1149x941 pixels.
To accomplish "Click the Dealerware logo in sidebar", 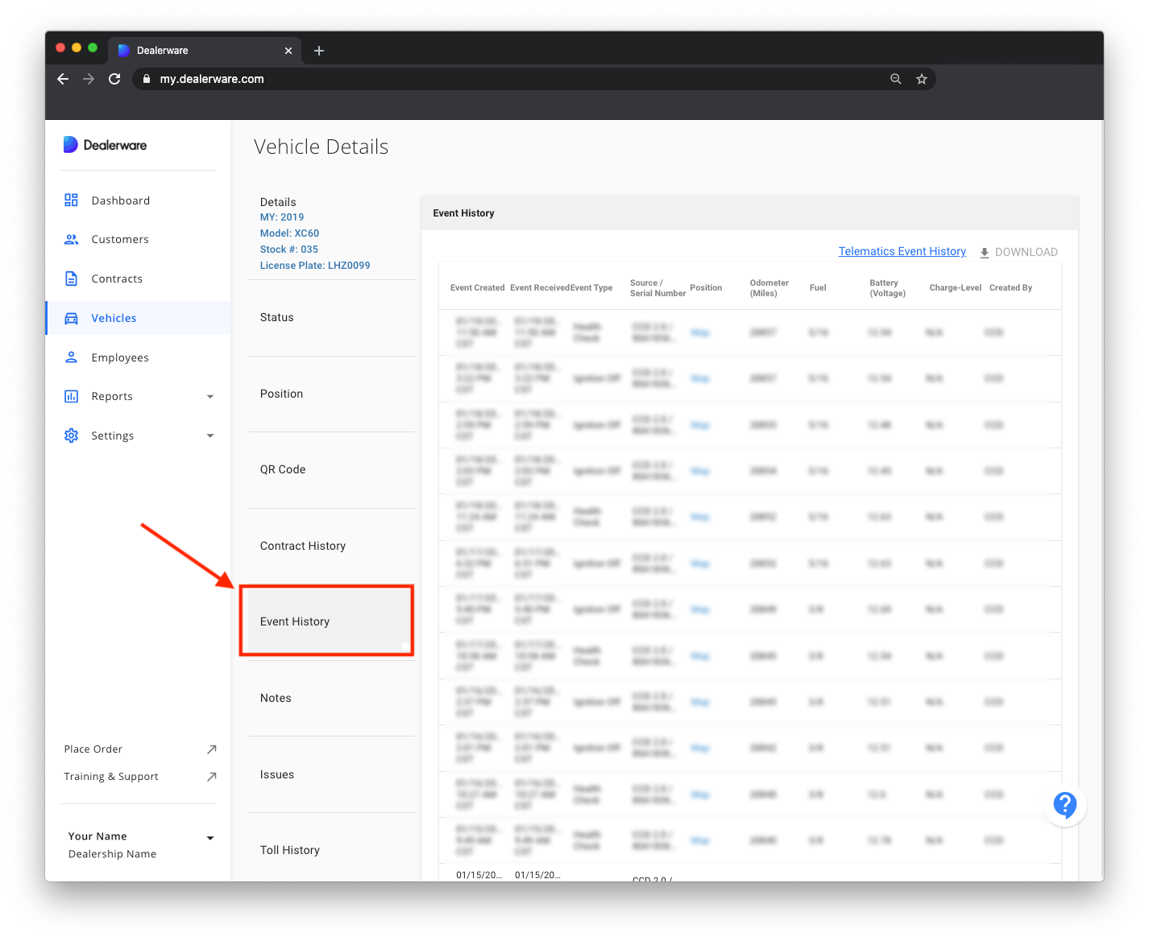I will [x=105, y=145].
